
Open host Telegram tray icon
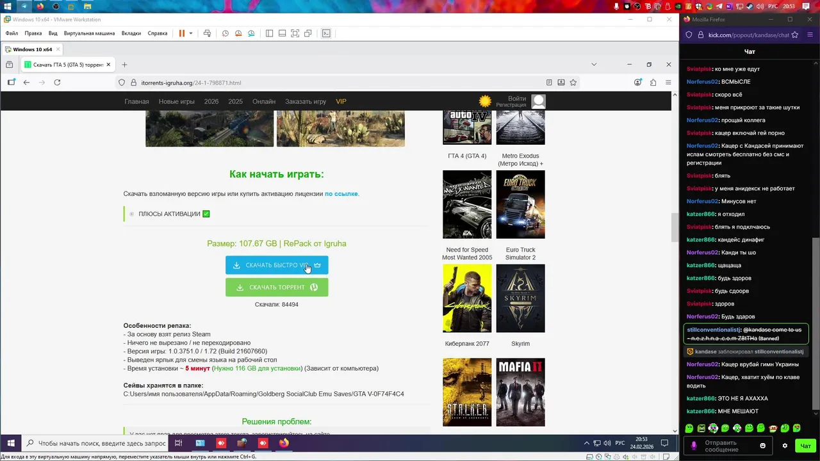(719, 6)
